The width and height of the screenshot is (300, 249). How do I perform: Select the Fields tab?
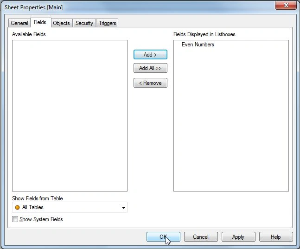pos(40,22)
